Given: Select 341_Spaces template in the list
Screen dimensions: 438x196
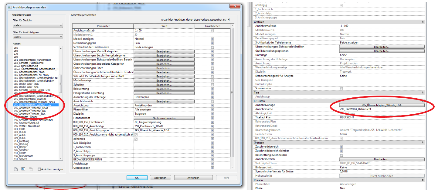Looking at the screenshot, I should 20,159.
